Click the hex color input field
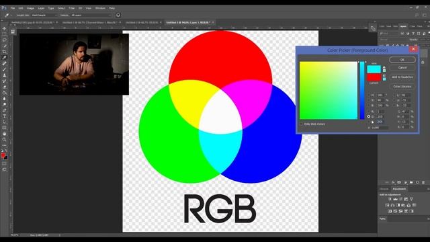The width and height of the screenshot is (430, 242). coord(380,128)
